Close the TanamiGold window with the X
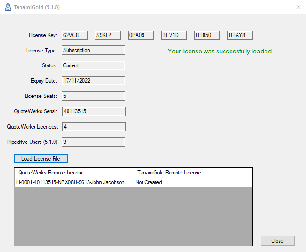 point(299,7)
